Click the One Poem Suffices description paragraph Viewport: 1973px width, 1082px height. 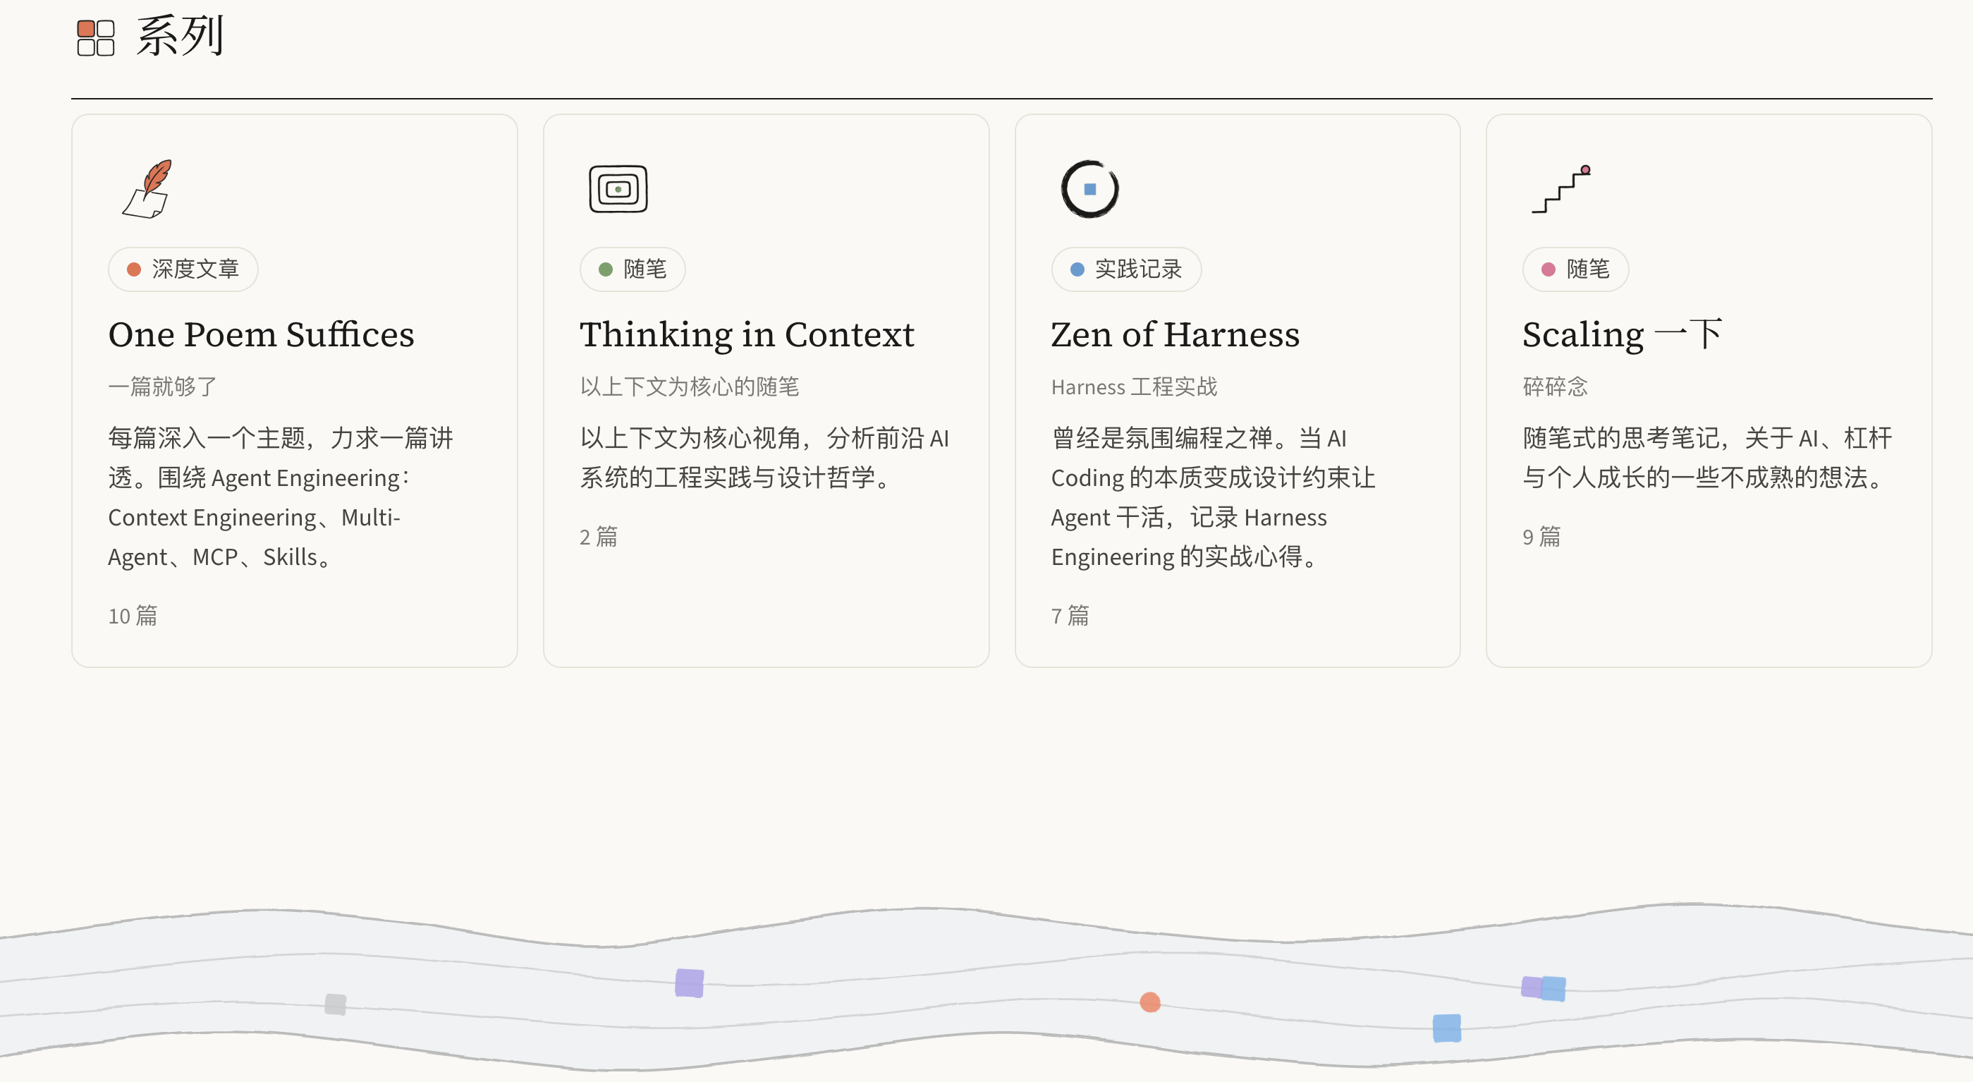click(281, 497)
